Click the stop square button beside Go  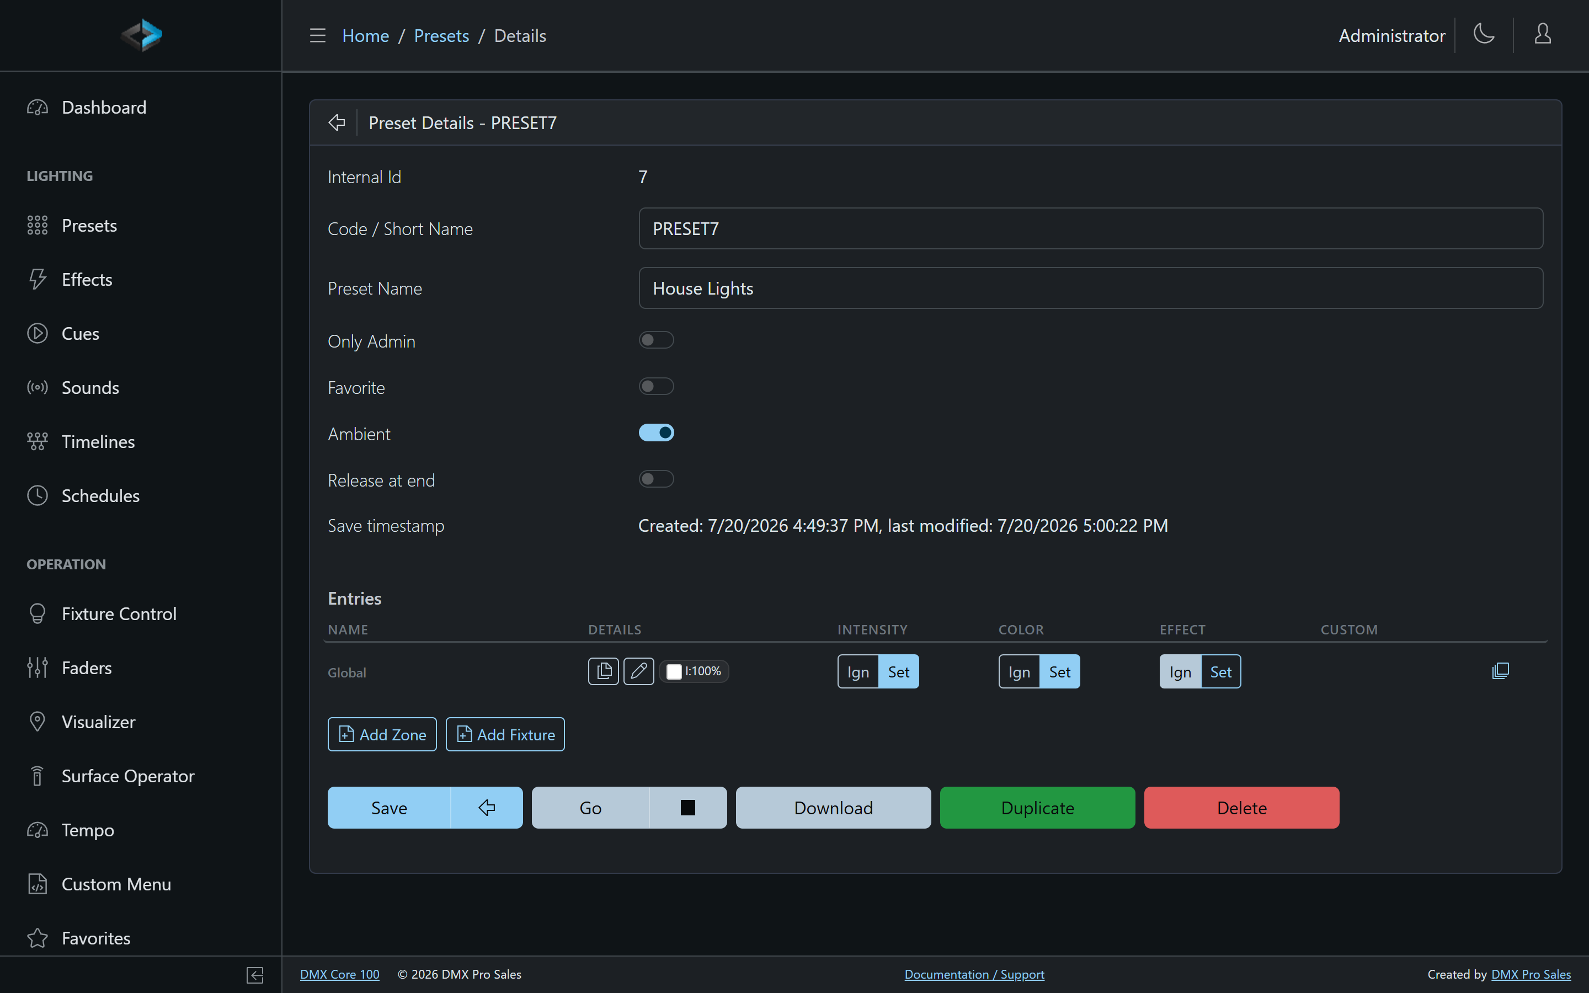coord(687,808)
